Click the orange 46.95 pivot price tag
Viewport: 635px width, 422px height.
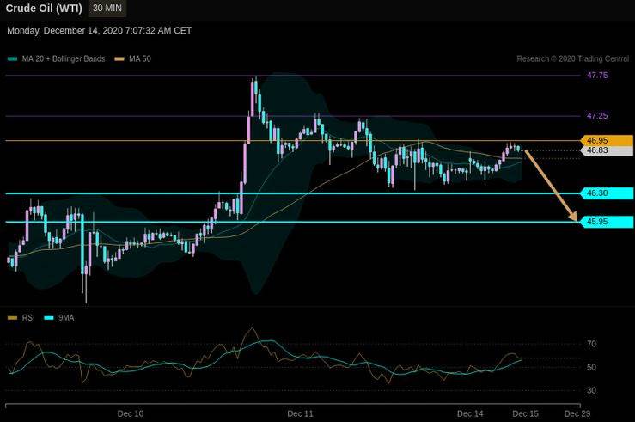point(607,141)
